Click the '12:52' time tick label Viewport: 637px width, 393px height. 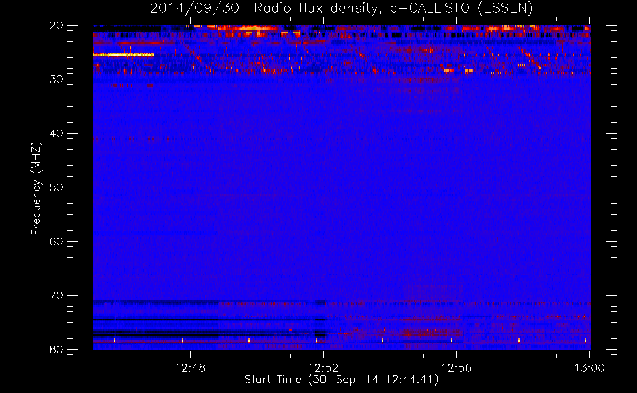tap(323, 368)
